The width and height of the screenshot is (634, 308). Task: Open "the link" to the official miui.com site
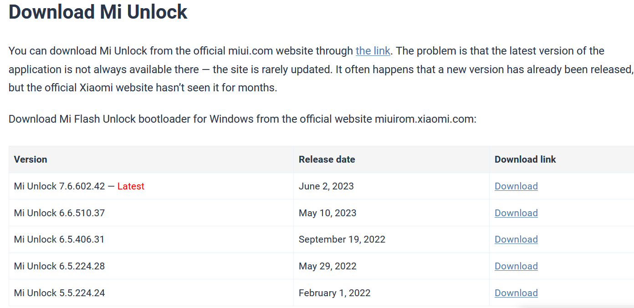tap(373, 51)
